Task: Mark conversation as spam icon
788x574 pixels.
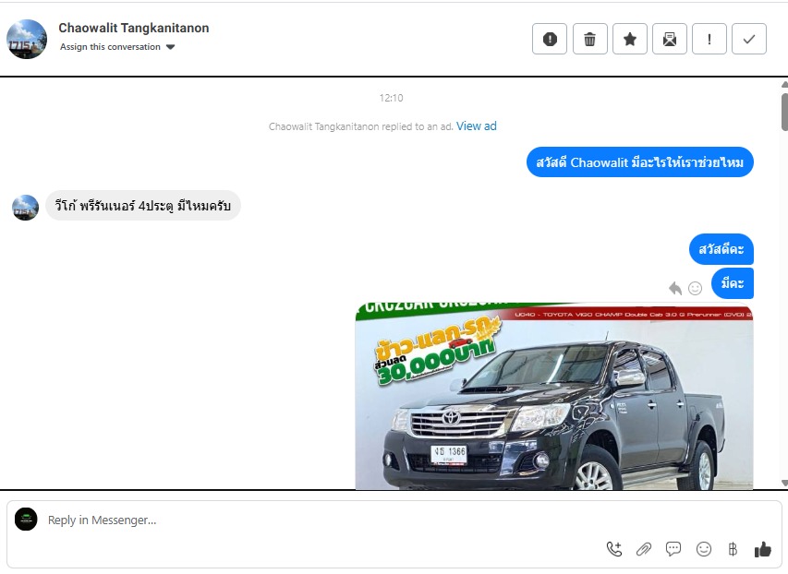Action: [x=550, y=39]
